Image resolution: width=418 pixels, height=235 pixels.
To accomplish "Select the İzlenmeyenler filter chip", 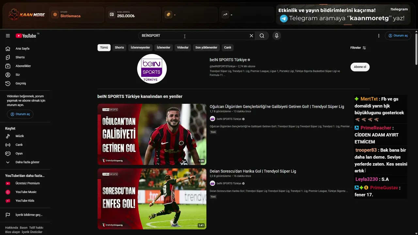I will coord(140,48).
